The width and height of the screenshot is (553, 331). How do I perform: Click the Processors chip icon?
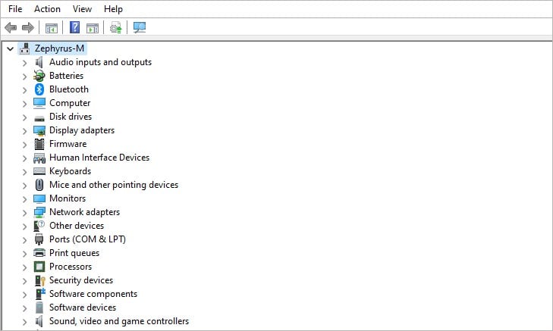pyautogui.click(x=39, y=267)
